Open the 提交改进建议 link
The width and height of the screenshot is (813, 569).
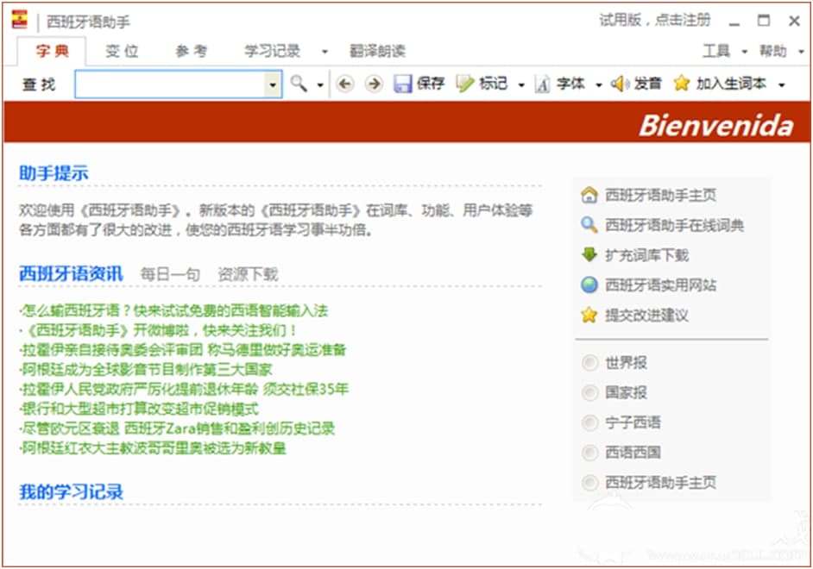point(646,315)
